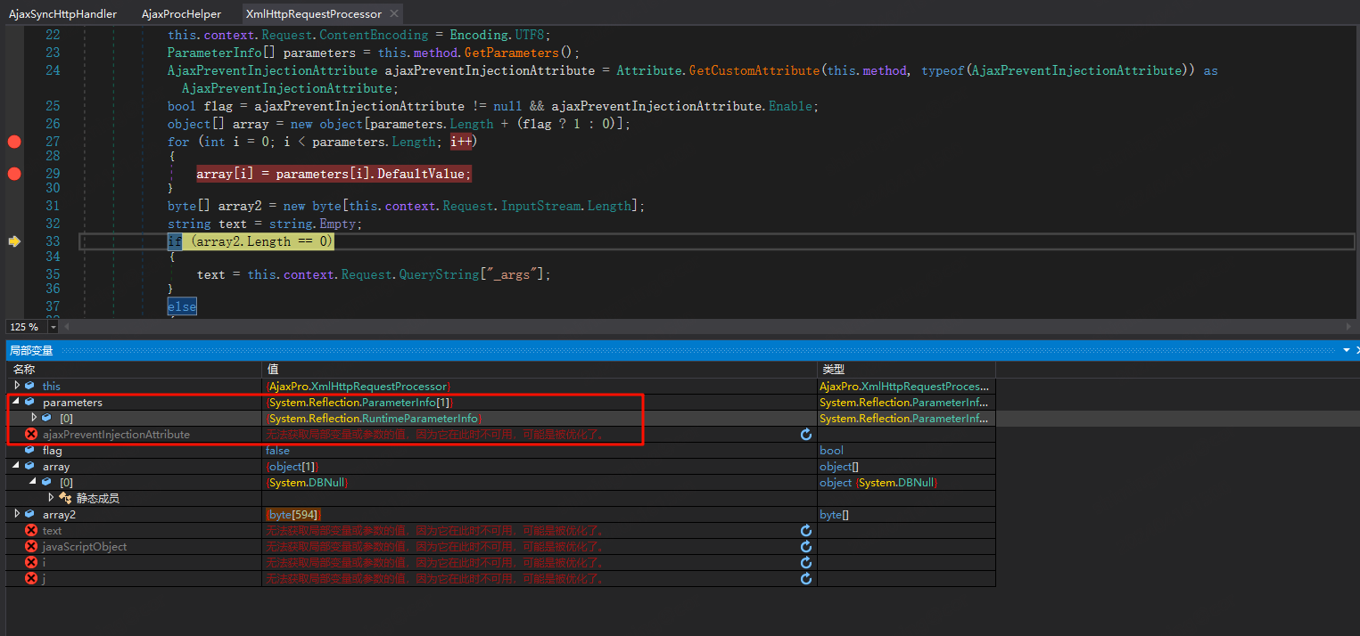This screenshot has width=1360, height=636.
Task: Remove the breakpoint on line 27
Action: pos(13,142)
